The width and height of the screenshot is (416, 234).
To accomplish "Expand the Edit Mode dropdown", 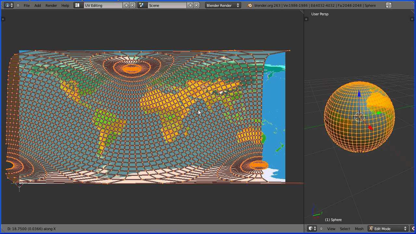I will coord(388,228).
